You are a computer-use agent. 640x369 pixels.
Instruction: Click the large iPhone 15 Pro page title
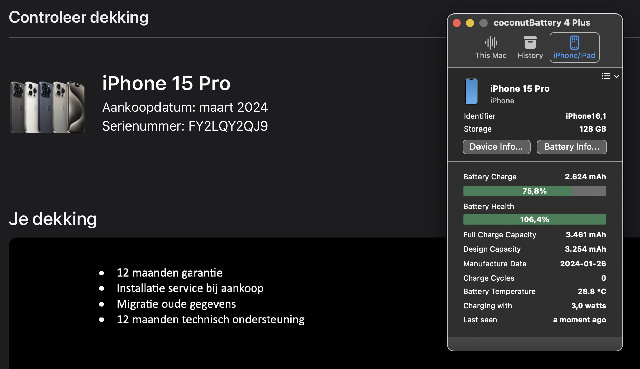[166, 83]
